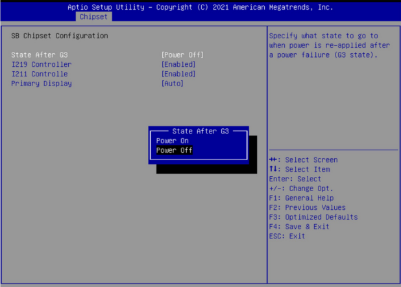Click the State After G3 setting label
The height and width of the screenshot is (287, 401).
40,54
